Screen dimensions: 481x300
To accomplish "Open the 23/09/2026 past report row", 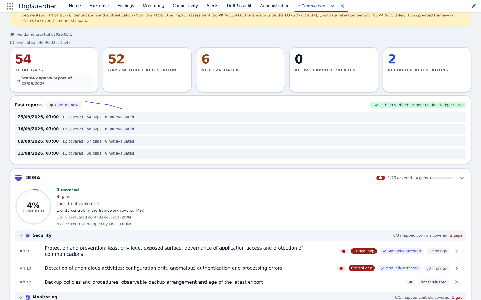I will [240, 117].
